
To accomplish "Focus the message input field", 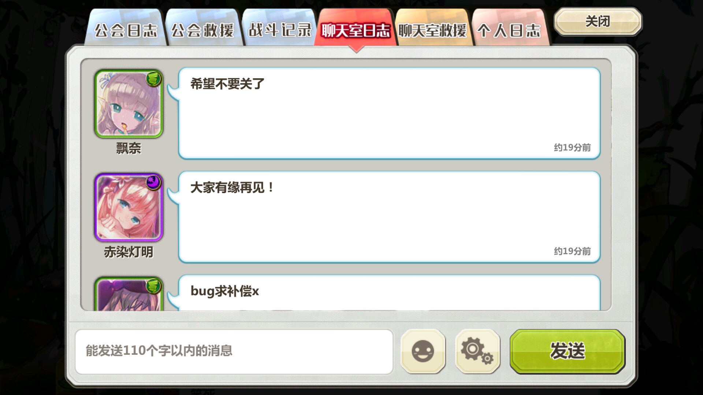I will point(234,351).
